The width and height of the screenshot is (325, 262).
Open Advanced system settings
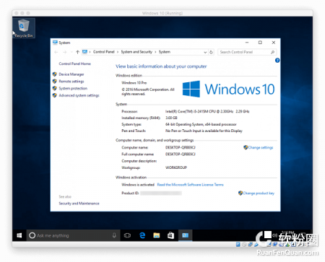(79, 95)
